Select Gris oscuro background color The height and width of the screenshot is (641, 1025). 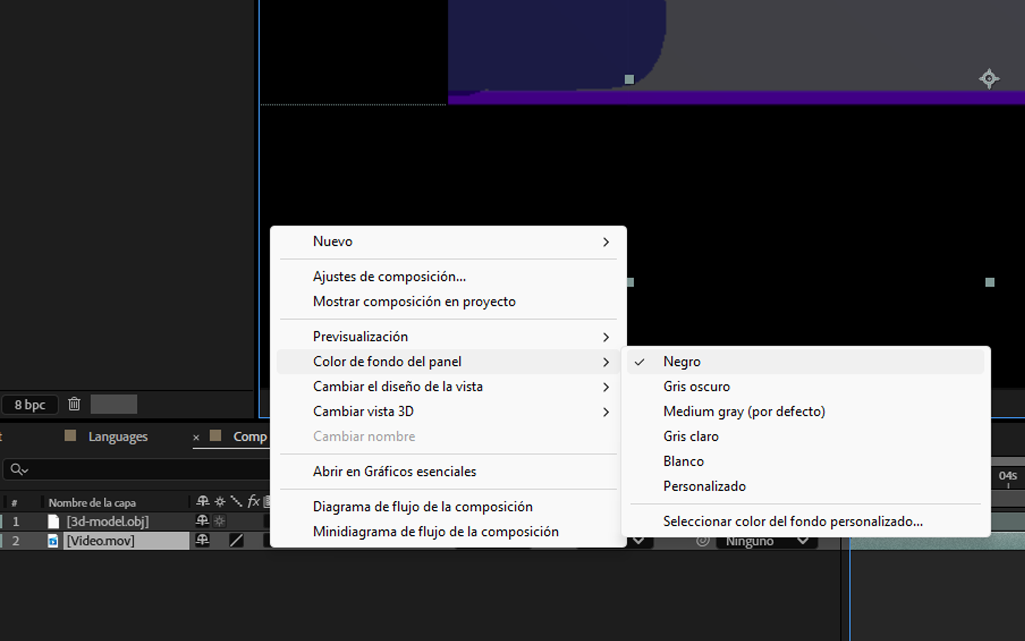[x=696, y=386]
